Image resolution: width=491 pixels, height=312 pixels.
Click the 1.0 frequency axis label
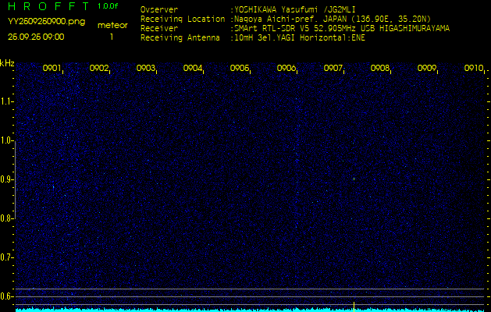[5, 140]
